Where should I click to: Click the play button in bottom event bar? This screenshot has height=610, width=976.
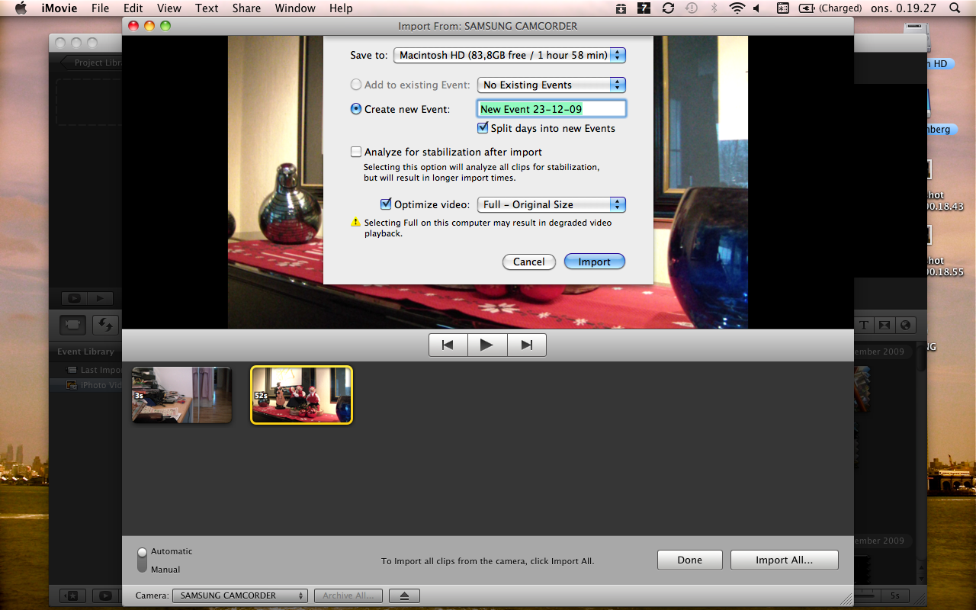(x=106, y=596)
